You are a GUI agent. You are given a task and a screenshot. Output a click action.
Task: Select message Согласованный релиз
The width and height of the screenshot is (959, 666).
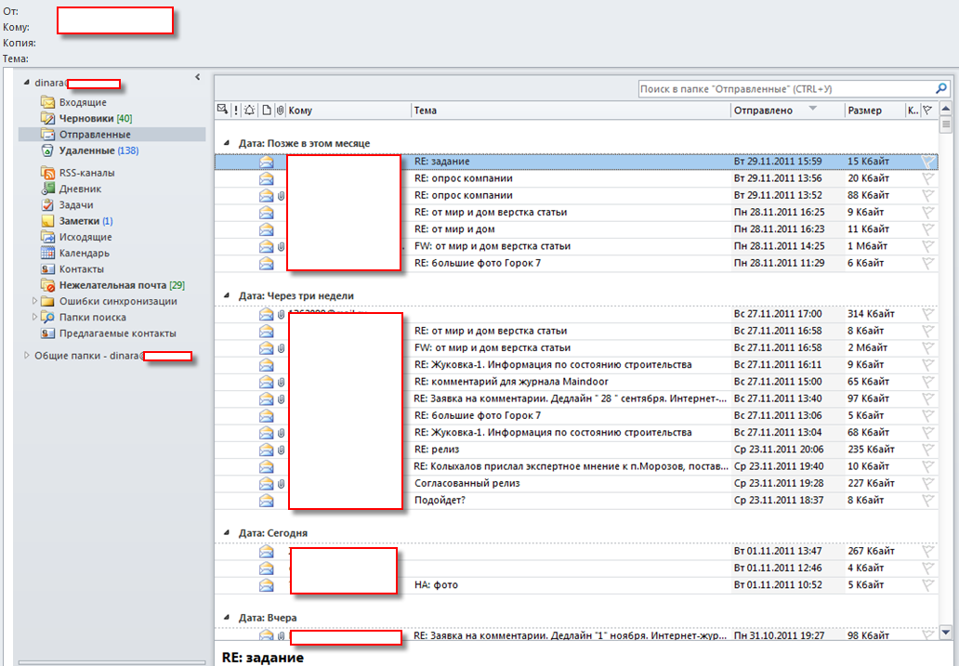576,483
